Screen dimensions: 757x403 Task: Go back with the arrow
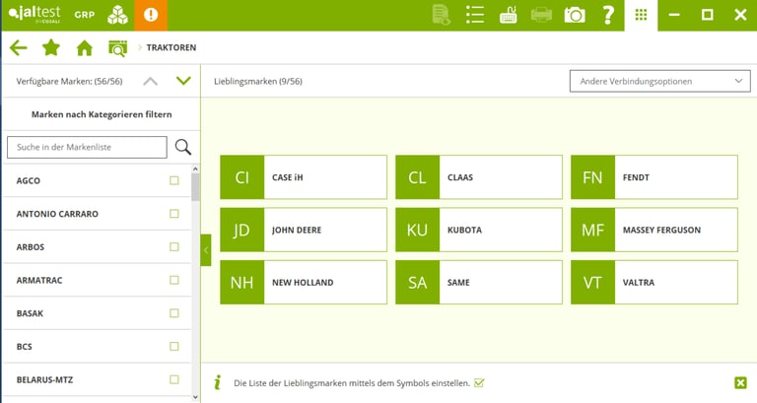click(x=18, y=47)
